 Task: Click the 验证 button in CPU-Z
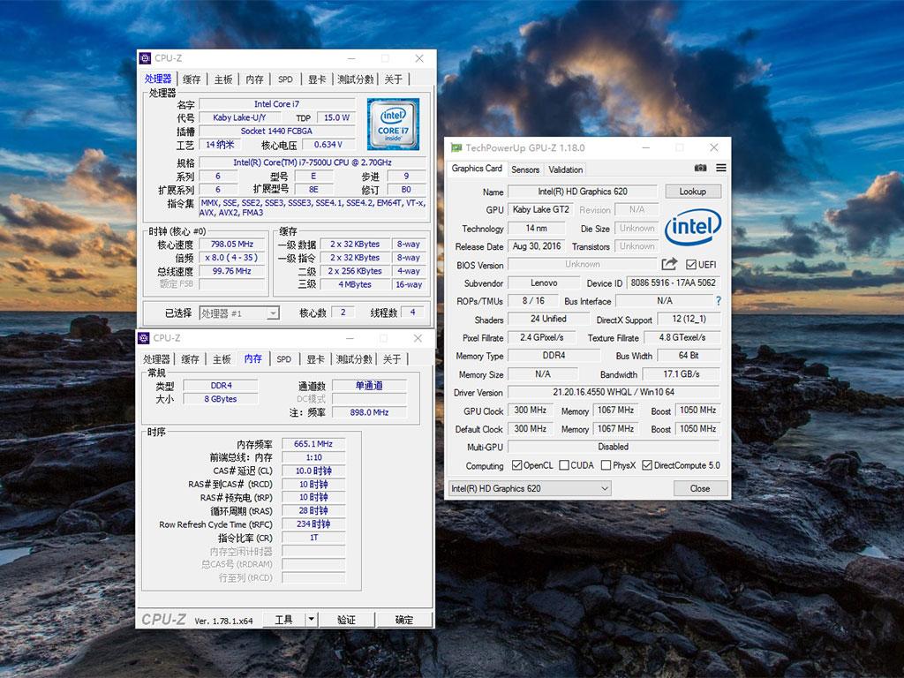tap(346, 620)
